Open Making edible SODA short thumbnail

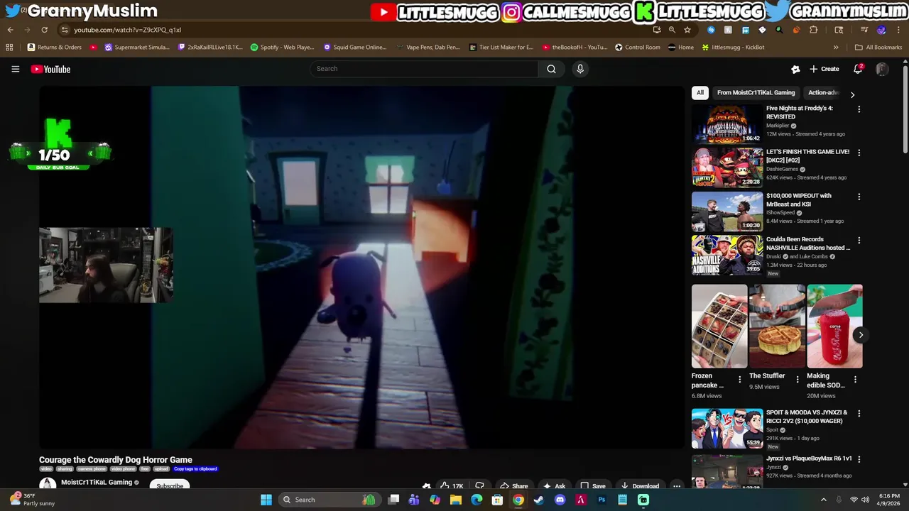pyautogui.click(x=834, y=326)
